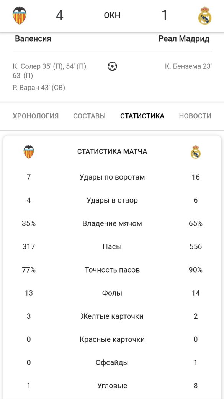Tap the Real Madrid crest in header
This screenshot has height=399, width=224.
pyautogui.click(x=205, y=15)
